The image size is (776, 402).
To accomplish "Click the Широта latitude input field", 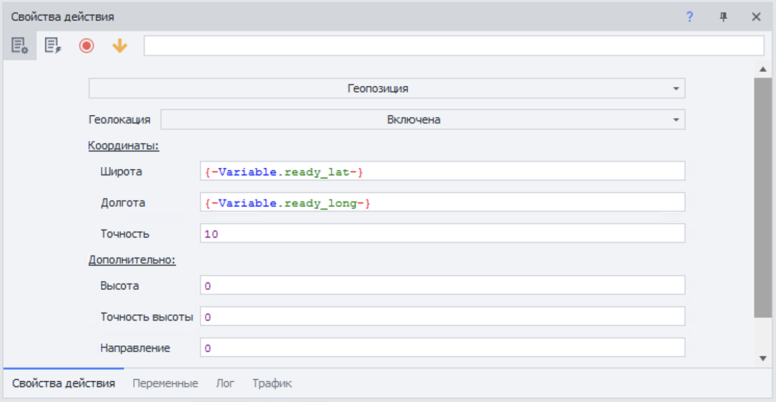I will [x=442, y=171].
